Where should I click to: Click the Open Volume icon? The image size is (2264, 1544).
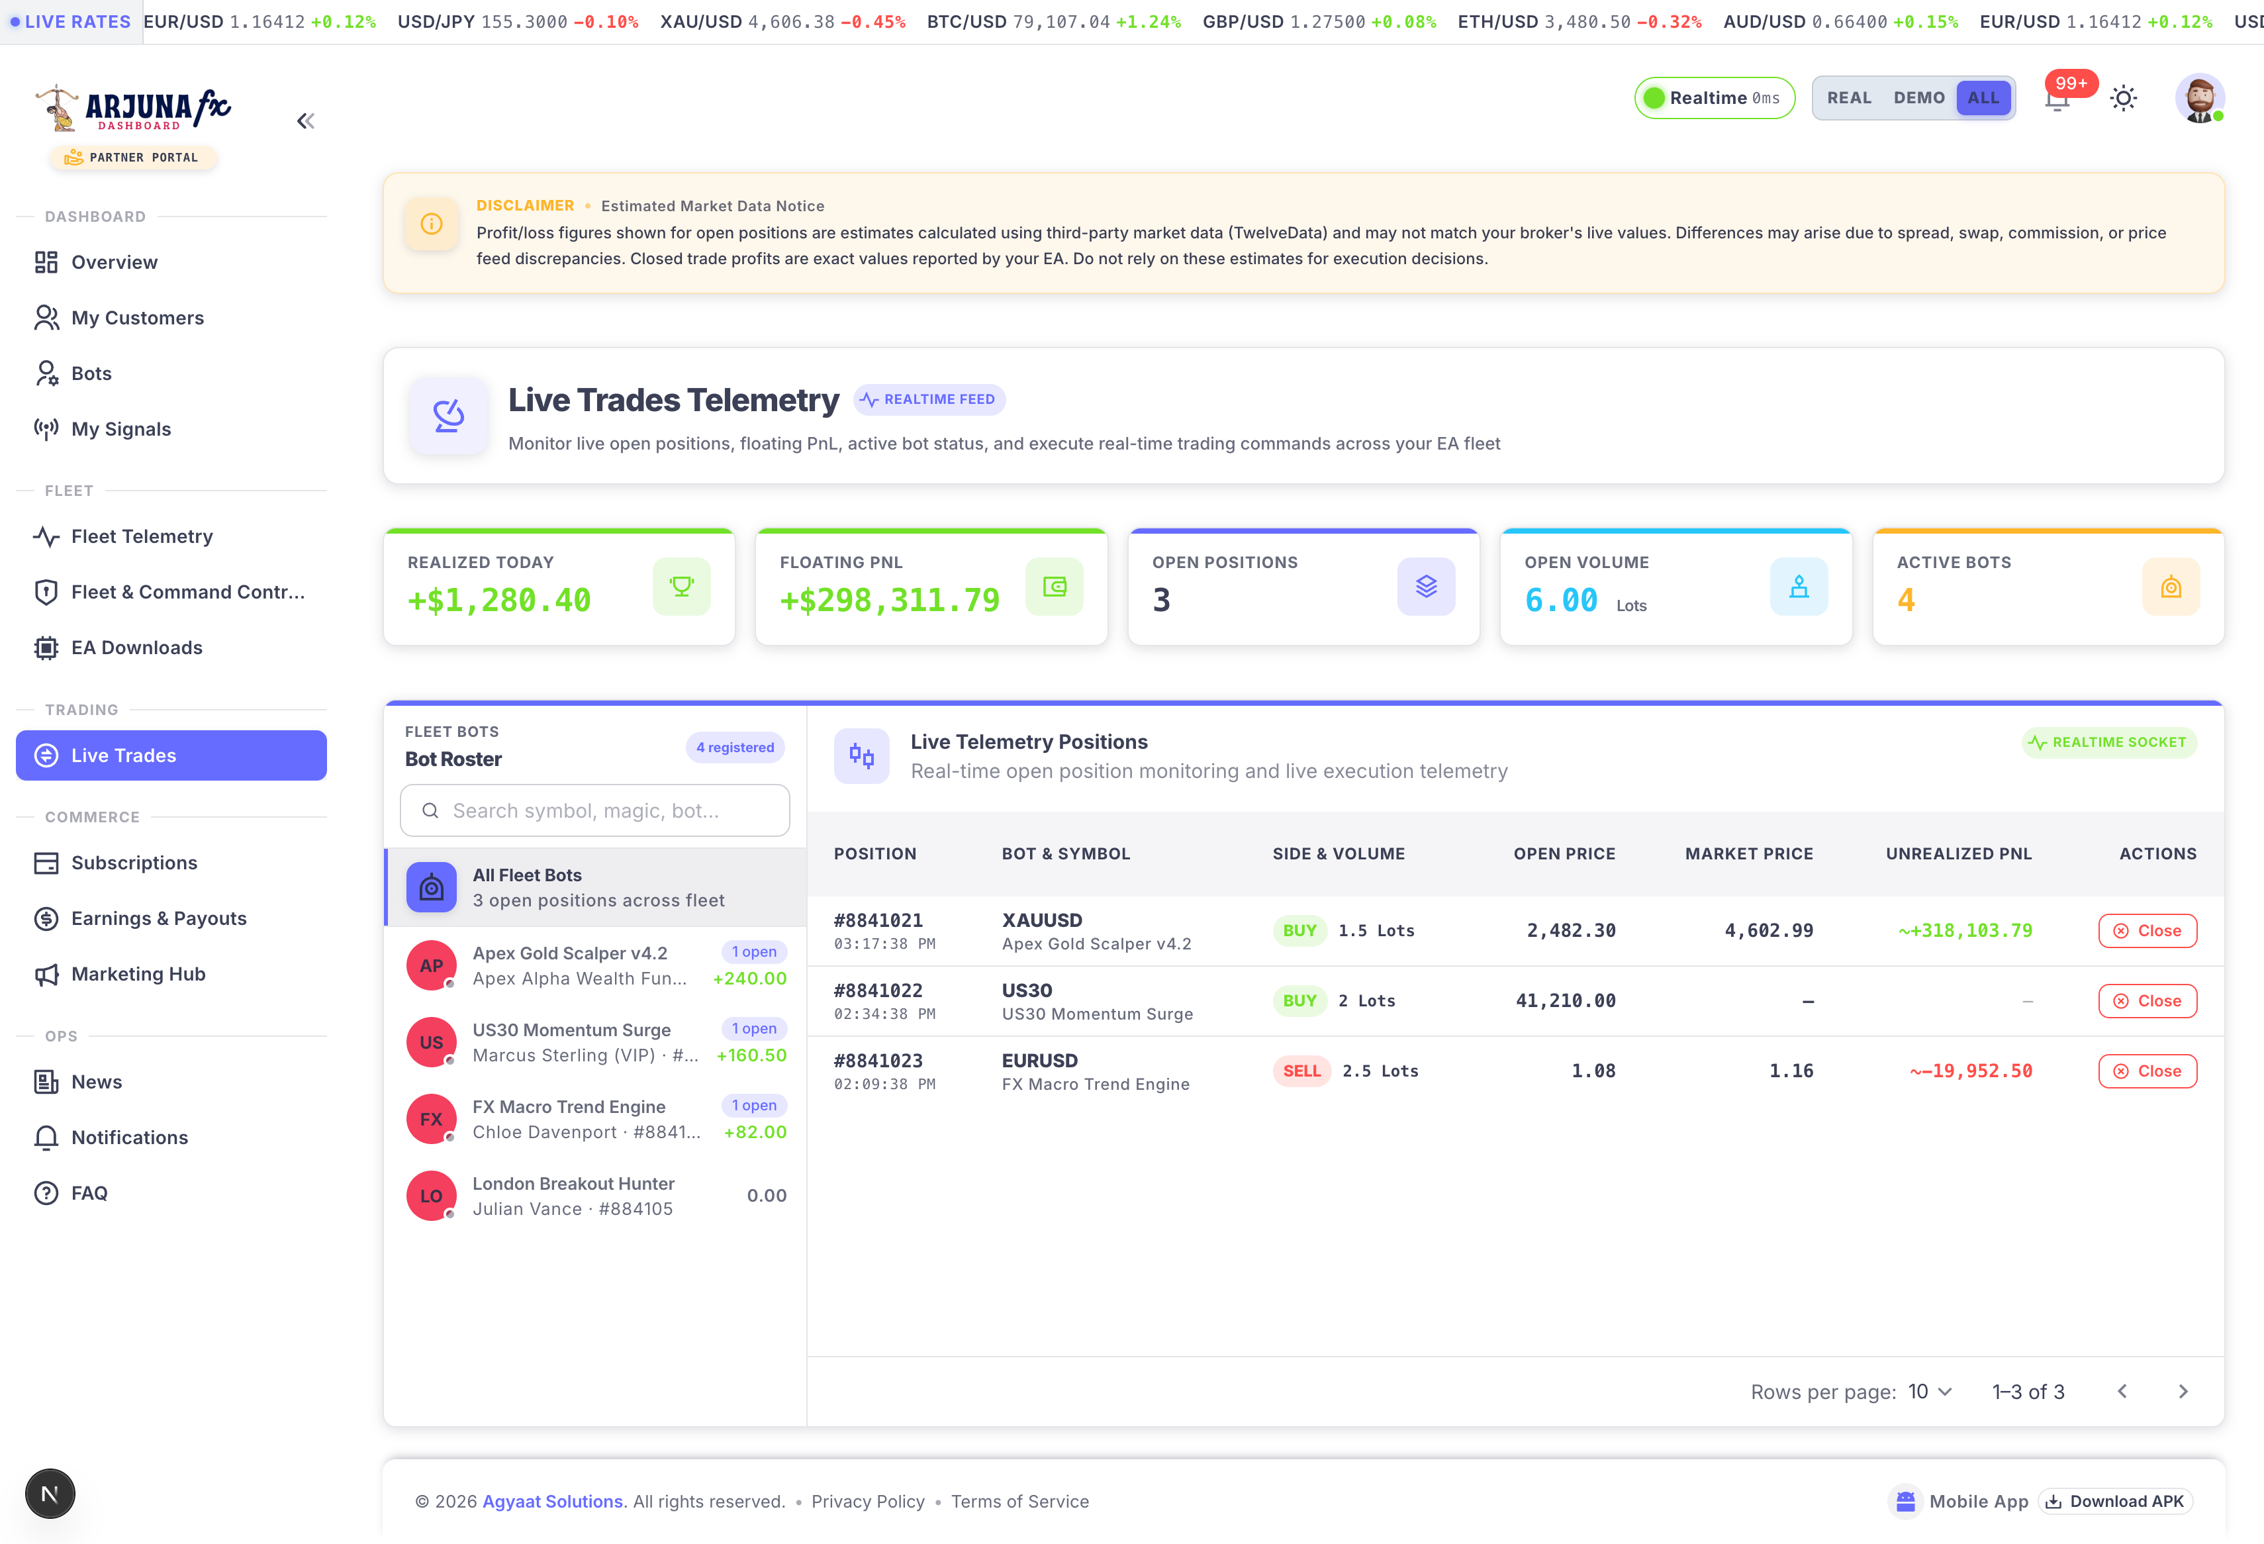[x=1799, y=587]
